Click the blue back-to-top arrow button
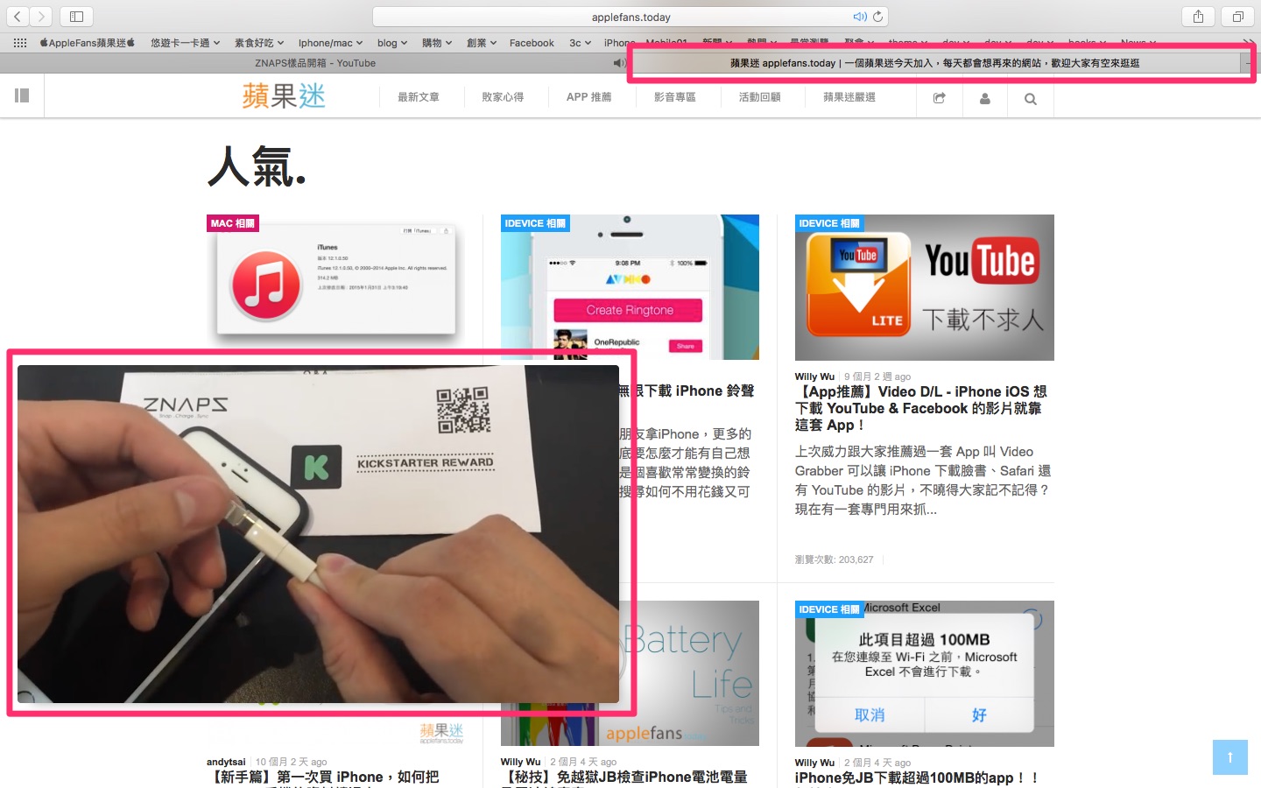Screen dimensions: 1261x788 tap(1229, 757)
